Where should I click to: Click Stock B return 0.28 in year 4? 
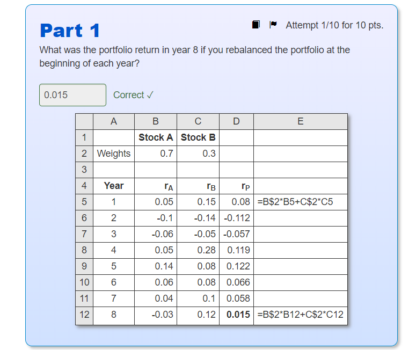click(x=198, y=250)
